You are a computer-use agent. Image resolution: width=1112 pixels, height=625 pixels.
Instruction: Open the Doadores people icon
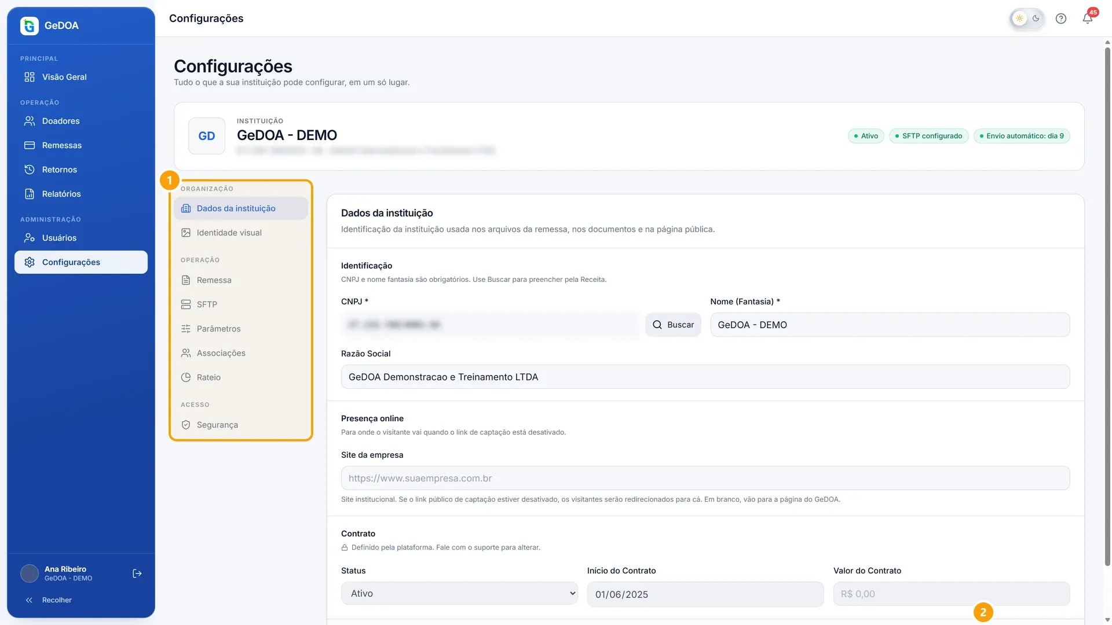(30, 121)
